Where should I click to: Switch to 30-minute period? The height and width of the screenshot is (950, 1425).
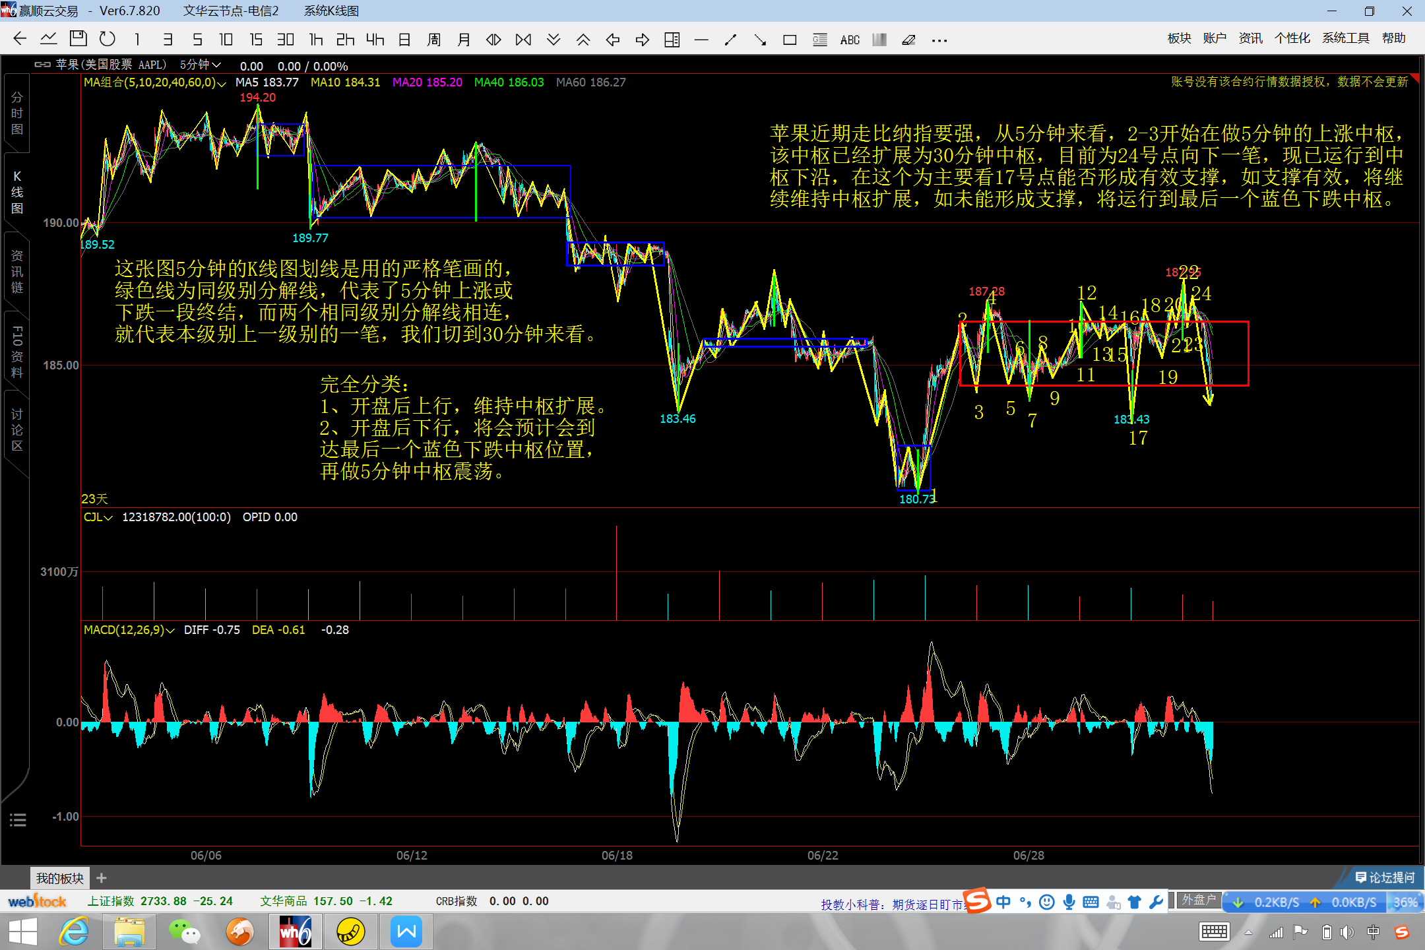(x=285, y=40)
